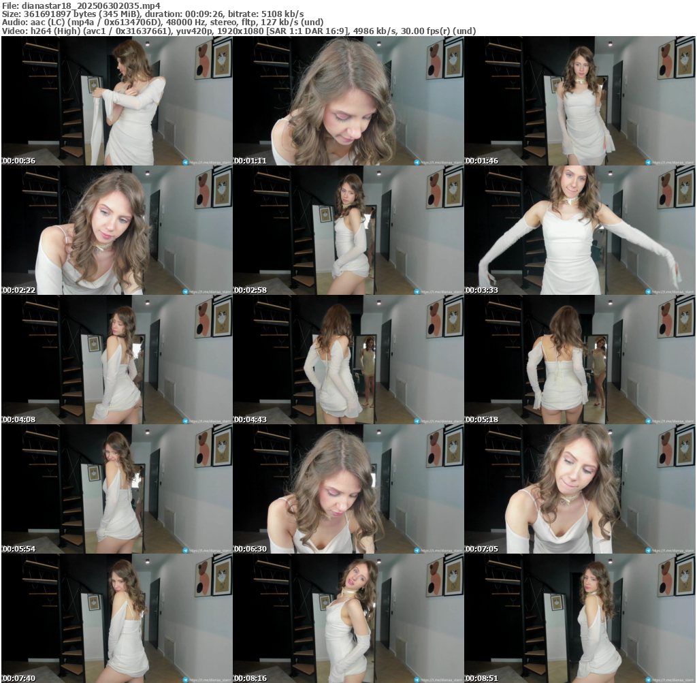The width and height of the screenshot is (697, 683).
Task: Click the 00:06:30 timestamp label
Action: coord(250,549)
